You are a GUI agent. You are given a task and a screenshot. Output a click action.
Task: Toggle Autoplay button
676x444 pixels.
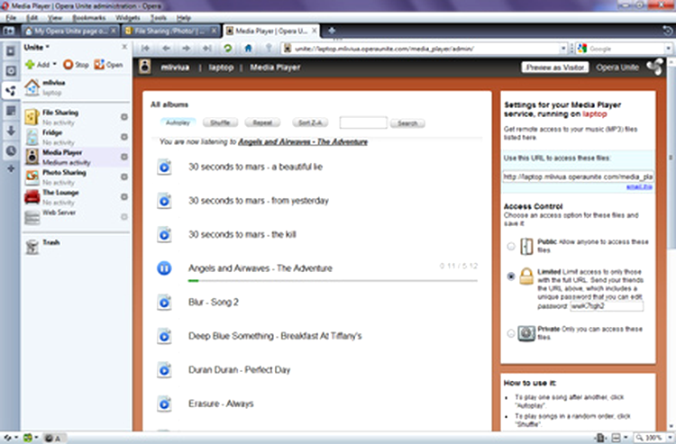(x=178, y=122)
